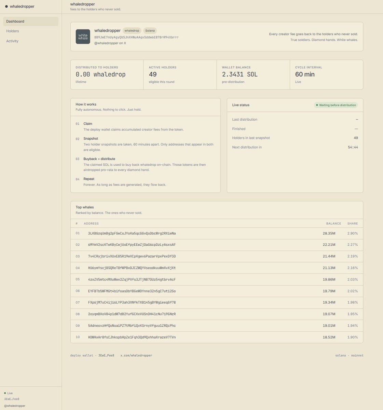
Task: Click the 2.19% share cell
Action: (x=353, y=256)
